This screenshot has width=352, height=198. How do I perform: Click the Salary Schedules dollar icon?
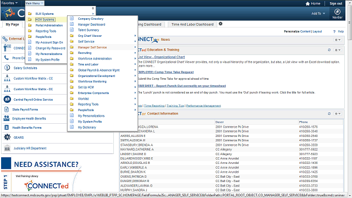pyautogui.click(x=7, y=68)
